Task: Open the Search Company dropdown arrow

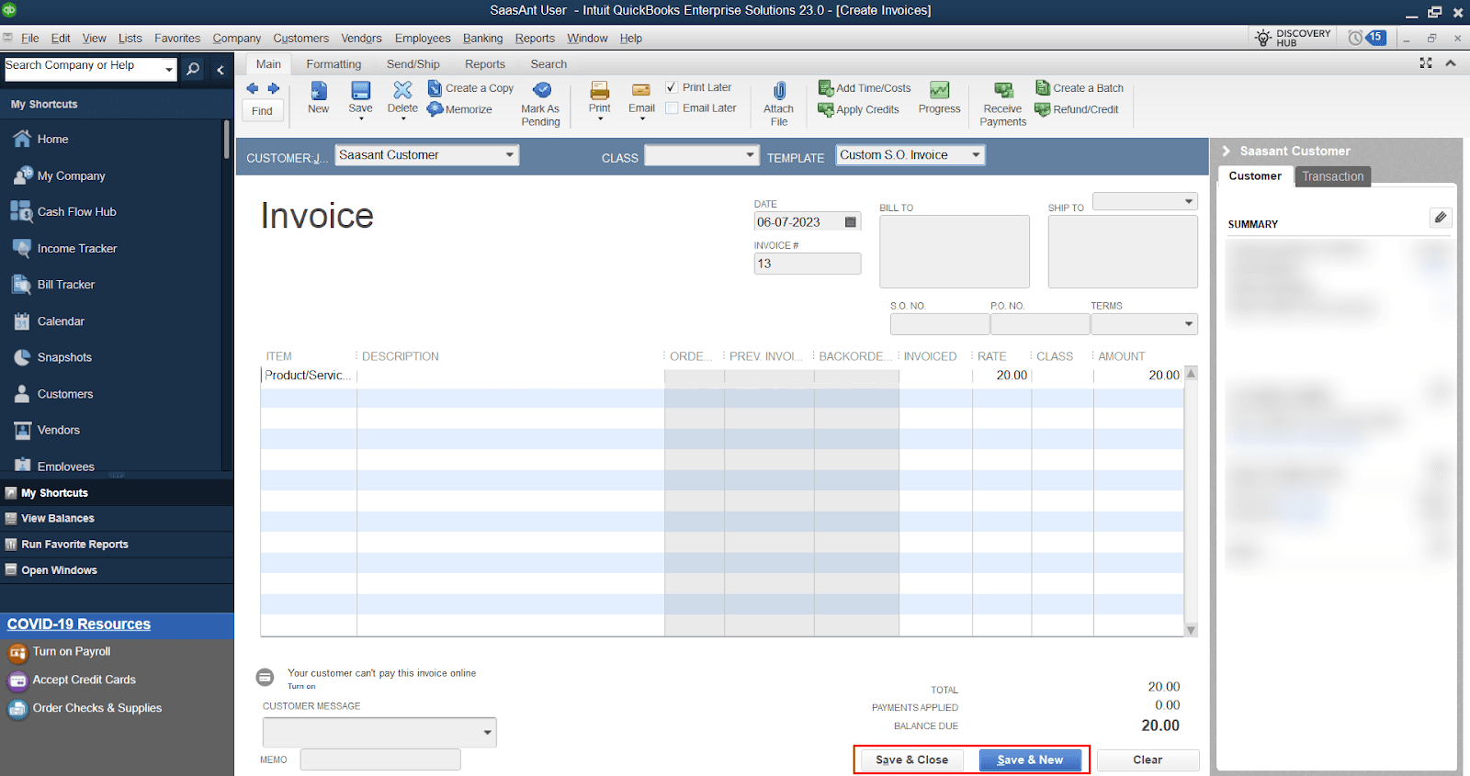Action: (169, 69)
